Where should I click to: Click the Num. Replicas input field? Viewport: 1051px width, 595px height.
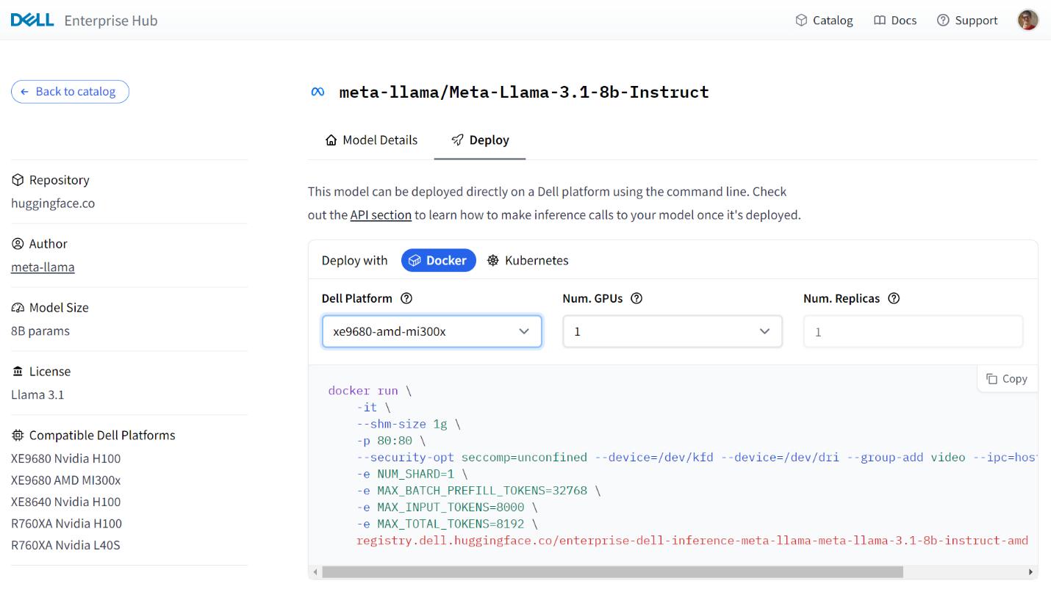tap(913, 331)
